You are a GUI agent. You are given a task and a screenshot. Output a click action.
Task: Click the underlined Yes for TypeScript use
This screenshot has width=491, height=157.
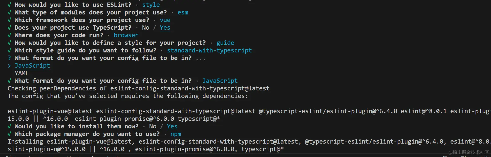pos(165,28)
